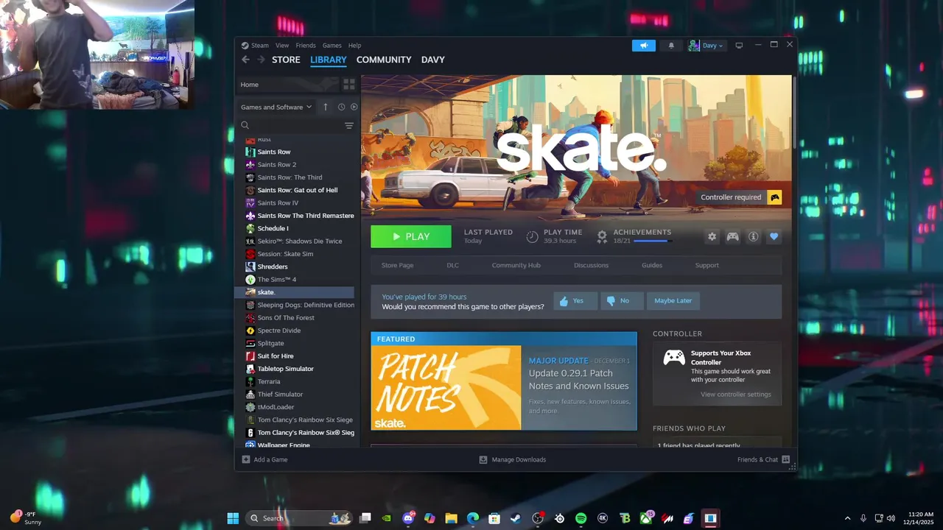943x530 pixels.
Task: Open Community Hub link
Action: (516, 265)
